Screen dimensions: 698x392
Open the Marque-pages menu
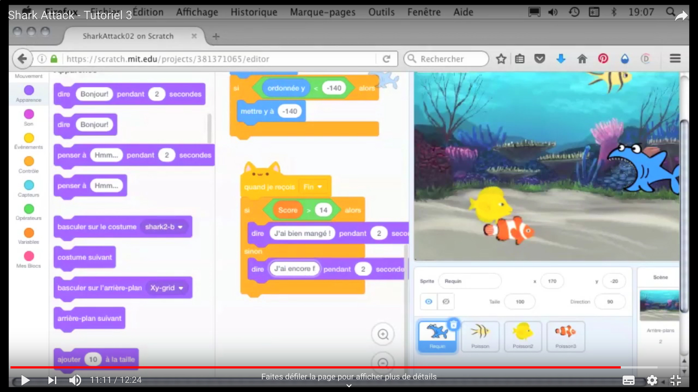pyautogui.click(x=323, y=12)
